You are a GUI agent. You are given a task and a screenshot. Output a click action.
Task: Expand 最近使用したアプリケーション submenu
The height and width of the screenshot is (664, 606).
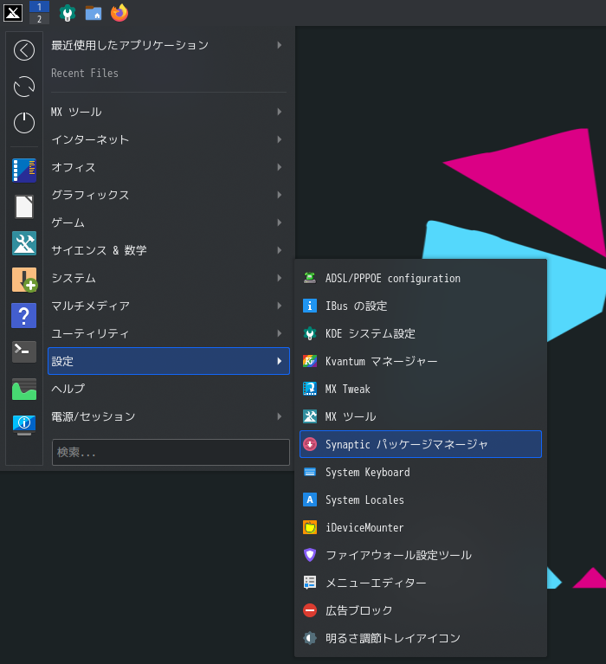tap(169, 45)
